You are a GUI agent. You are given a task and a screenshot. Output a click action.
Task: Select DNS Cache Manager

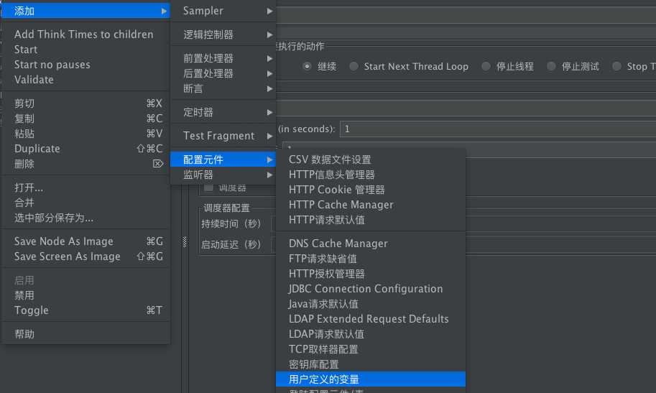(371, 244)
